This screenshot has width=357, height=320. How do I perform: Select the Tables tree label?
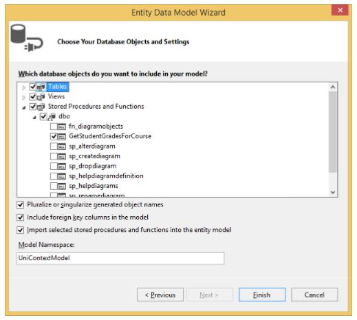[x=58, y=87]
